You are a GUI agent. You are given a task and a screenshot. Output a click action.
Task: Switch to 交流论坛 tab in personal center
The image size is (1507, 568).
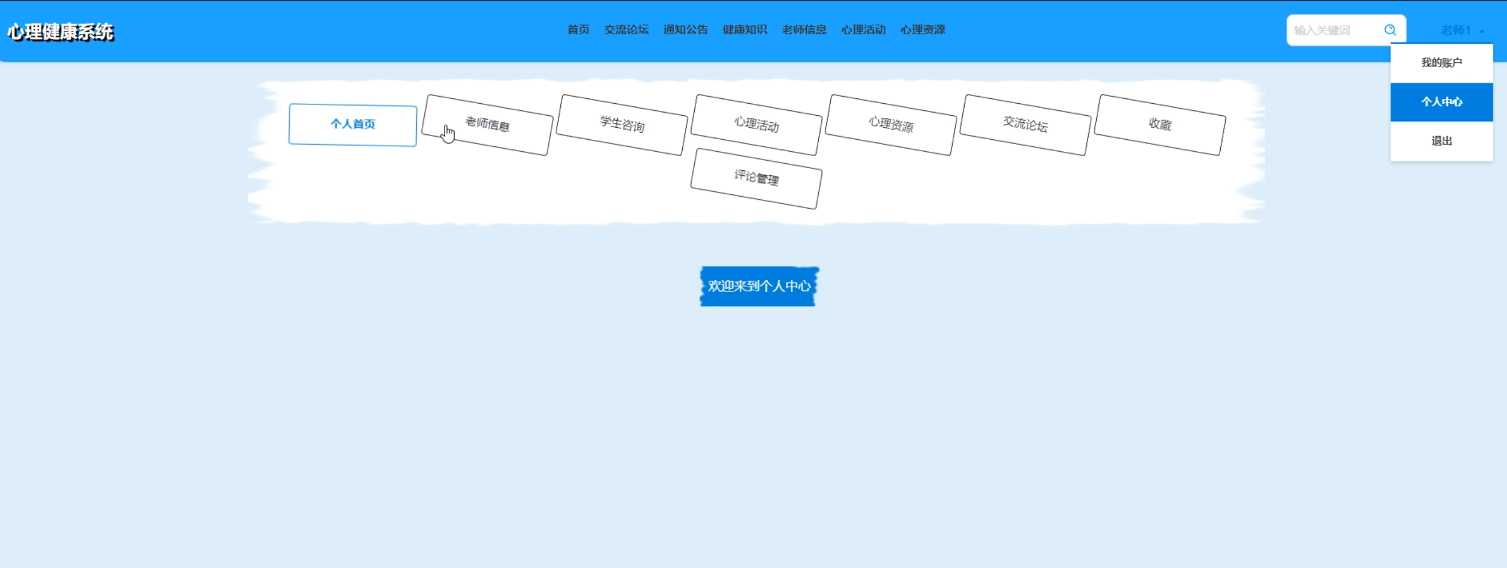1025,125
